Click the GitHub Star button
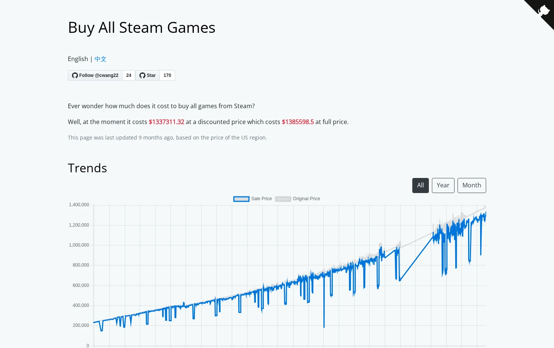 click(x=147, y=75)
